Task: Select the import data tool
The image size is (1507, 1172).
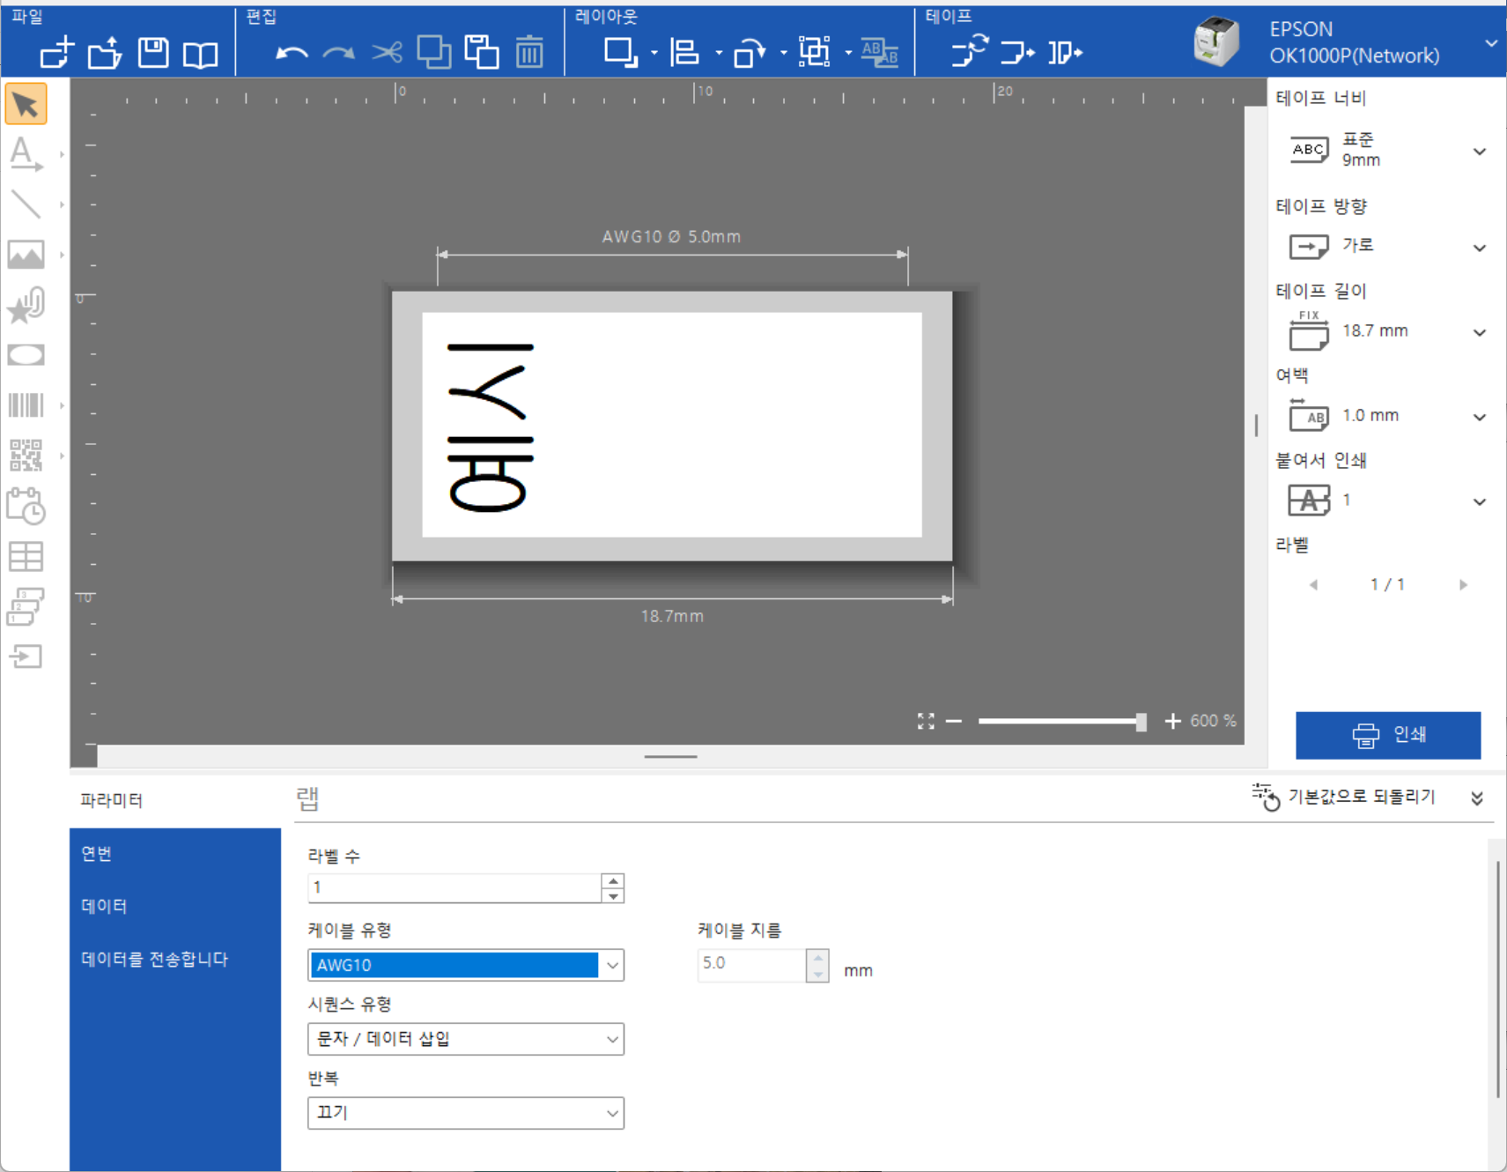Action: [x=26, y=656]
